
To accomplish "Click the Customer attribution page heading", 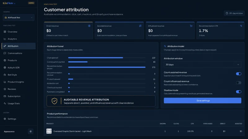I will 66,10.
